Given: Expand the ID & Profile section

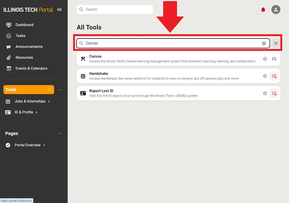Looking at the screenshot, I should pyautogui.click(x=37, y=112).
